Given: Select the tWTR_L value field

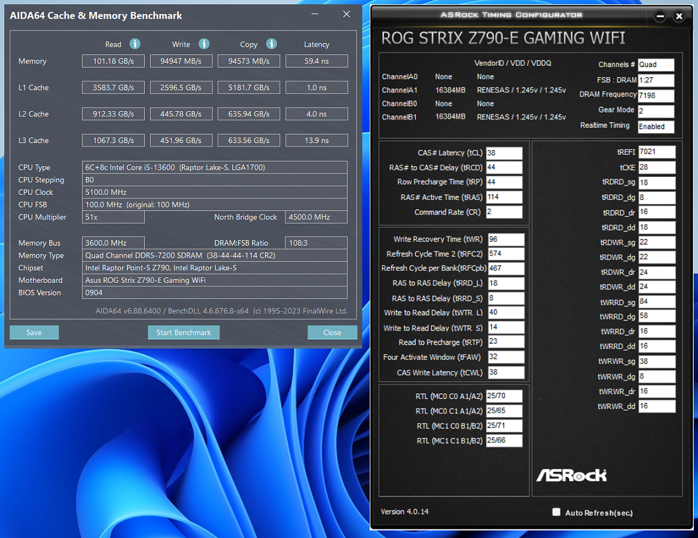Looking at the screenshot, I should [506, 313].
